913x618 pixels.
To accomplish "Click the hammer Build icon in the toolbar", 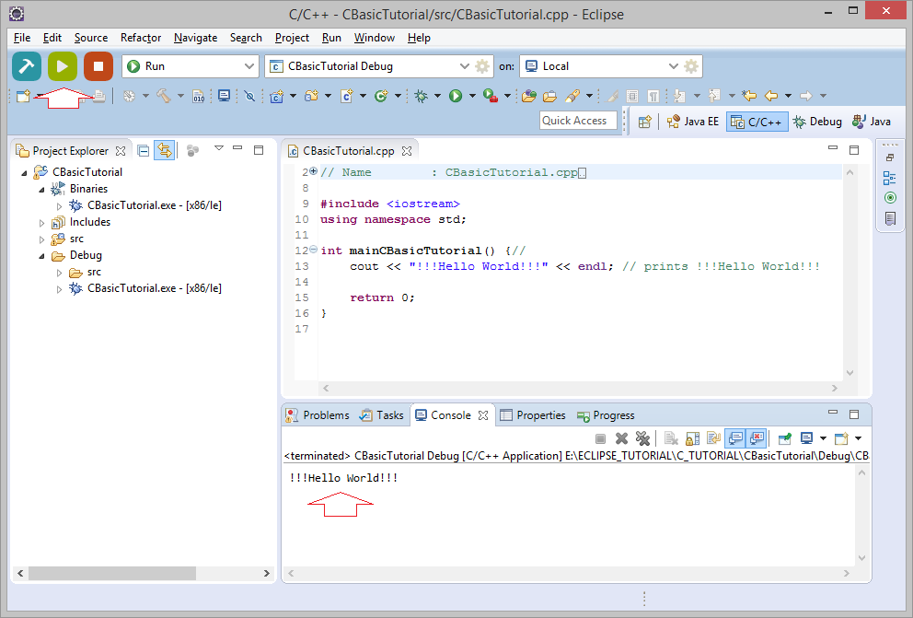I will (x=164, y=96).
